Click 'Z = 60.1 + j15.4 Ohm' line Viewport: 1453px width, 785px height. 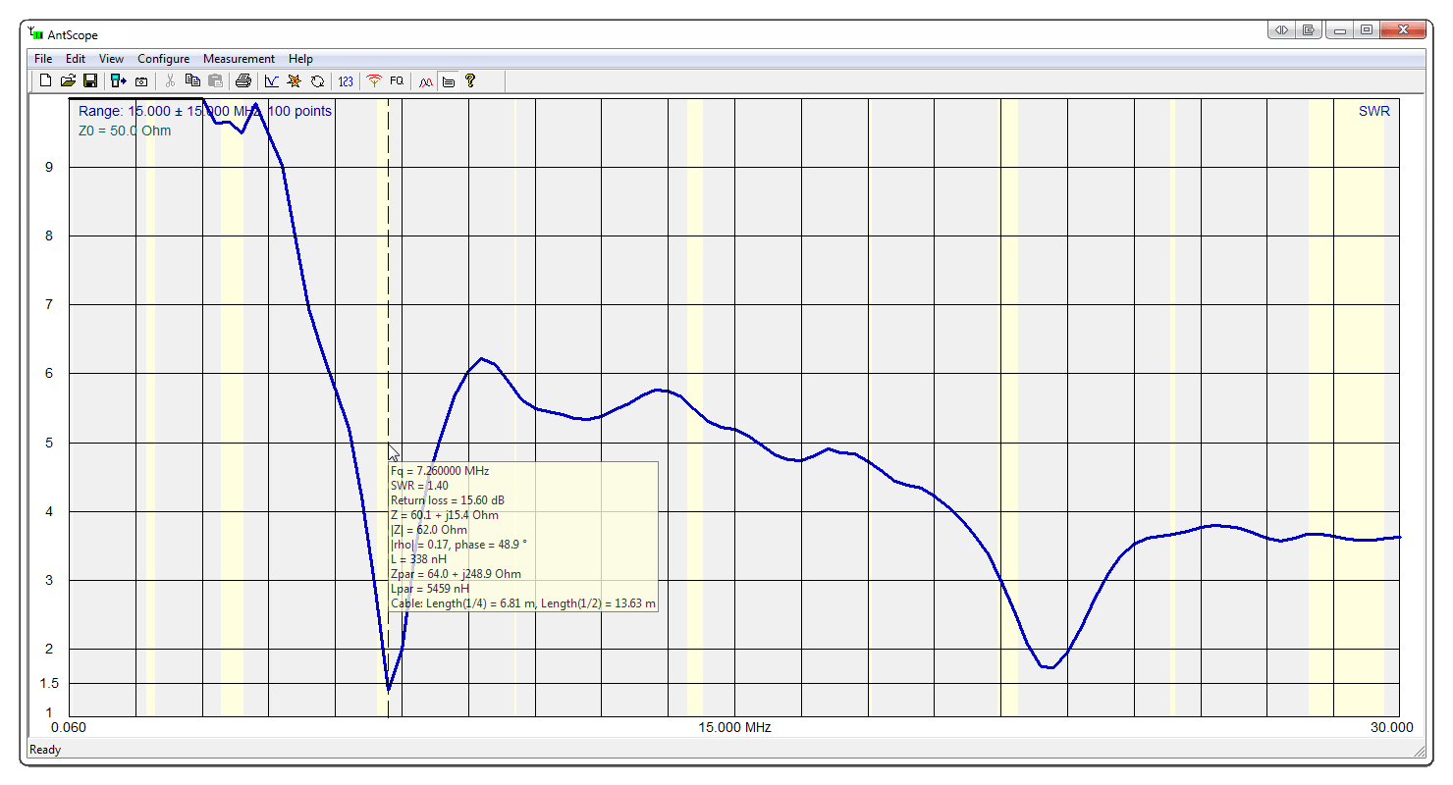tap(444, 515)
